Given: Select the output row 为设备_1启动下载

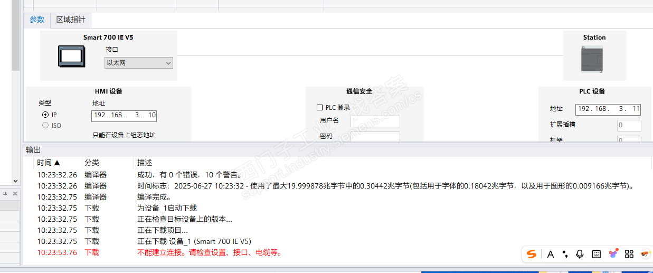Looking at the screenshot, I should click(x=338, y=208).
